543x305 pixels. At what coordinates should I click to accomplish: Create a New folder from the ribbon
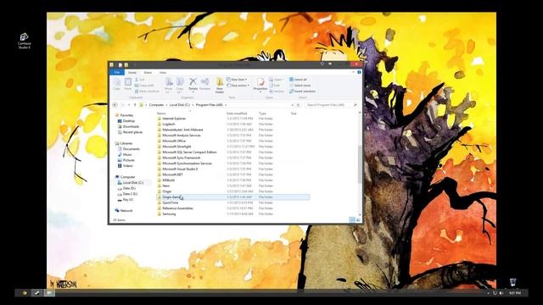click(x=220, y=85)
